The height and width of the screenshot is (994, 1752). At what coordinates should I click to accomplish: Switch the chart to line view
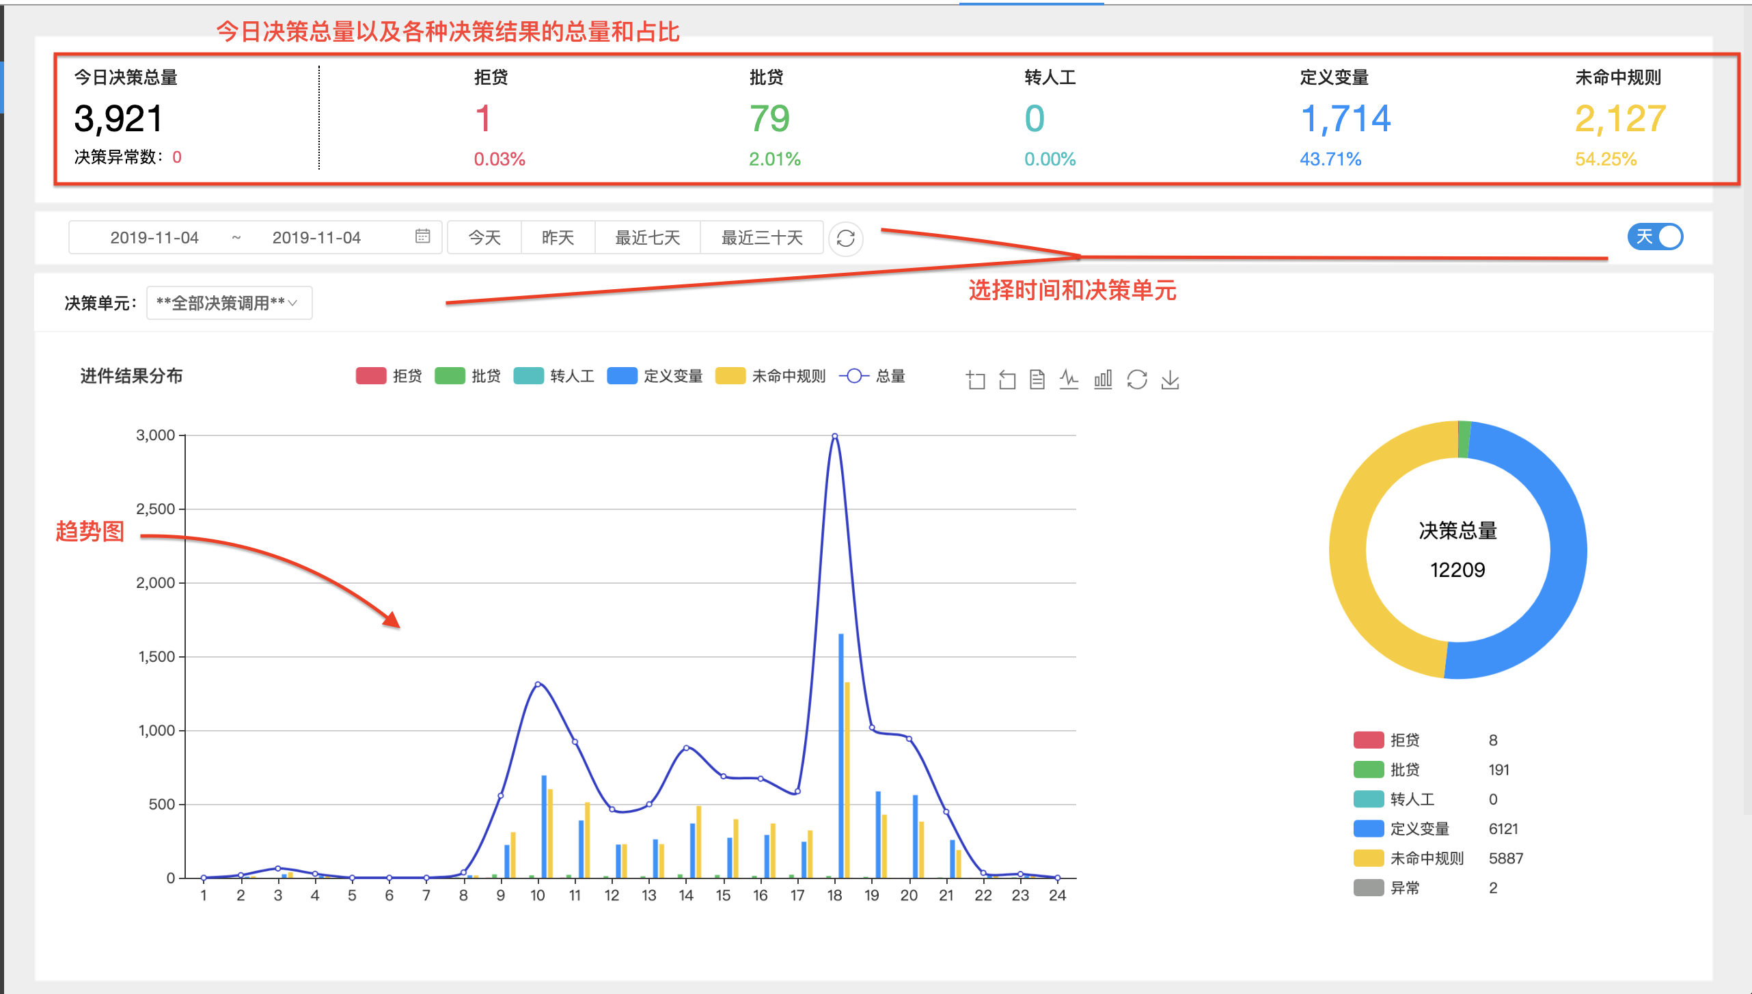coord(1069,379)
